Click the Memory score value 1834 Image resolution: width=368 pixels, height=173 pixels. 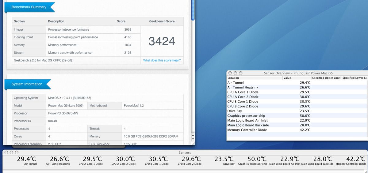pyautogui.click(x=128, y=45)
